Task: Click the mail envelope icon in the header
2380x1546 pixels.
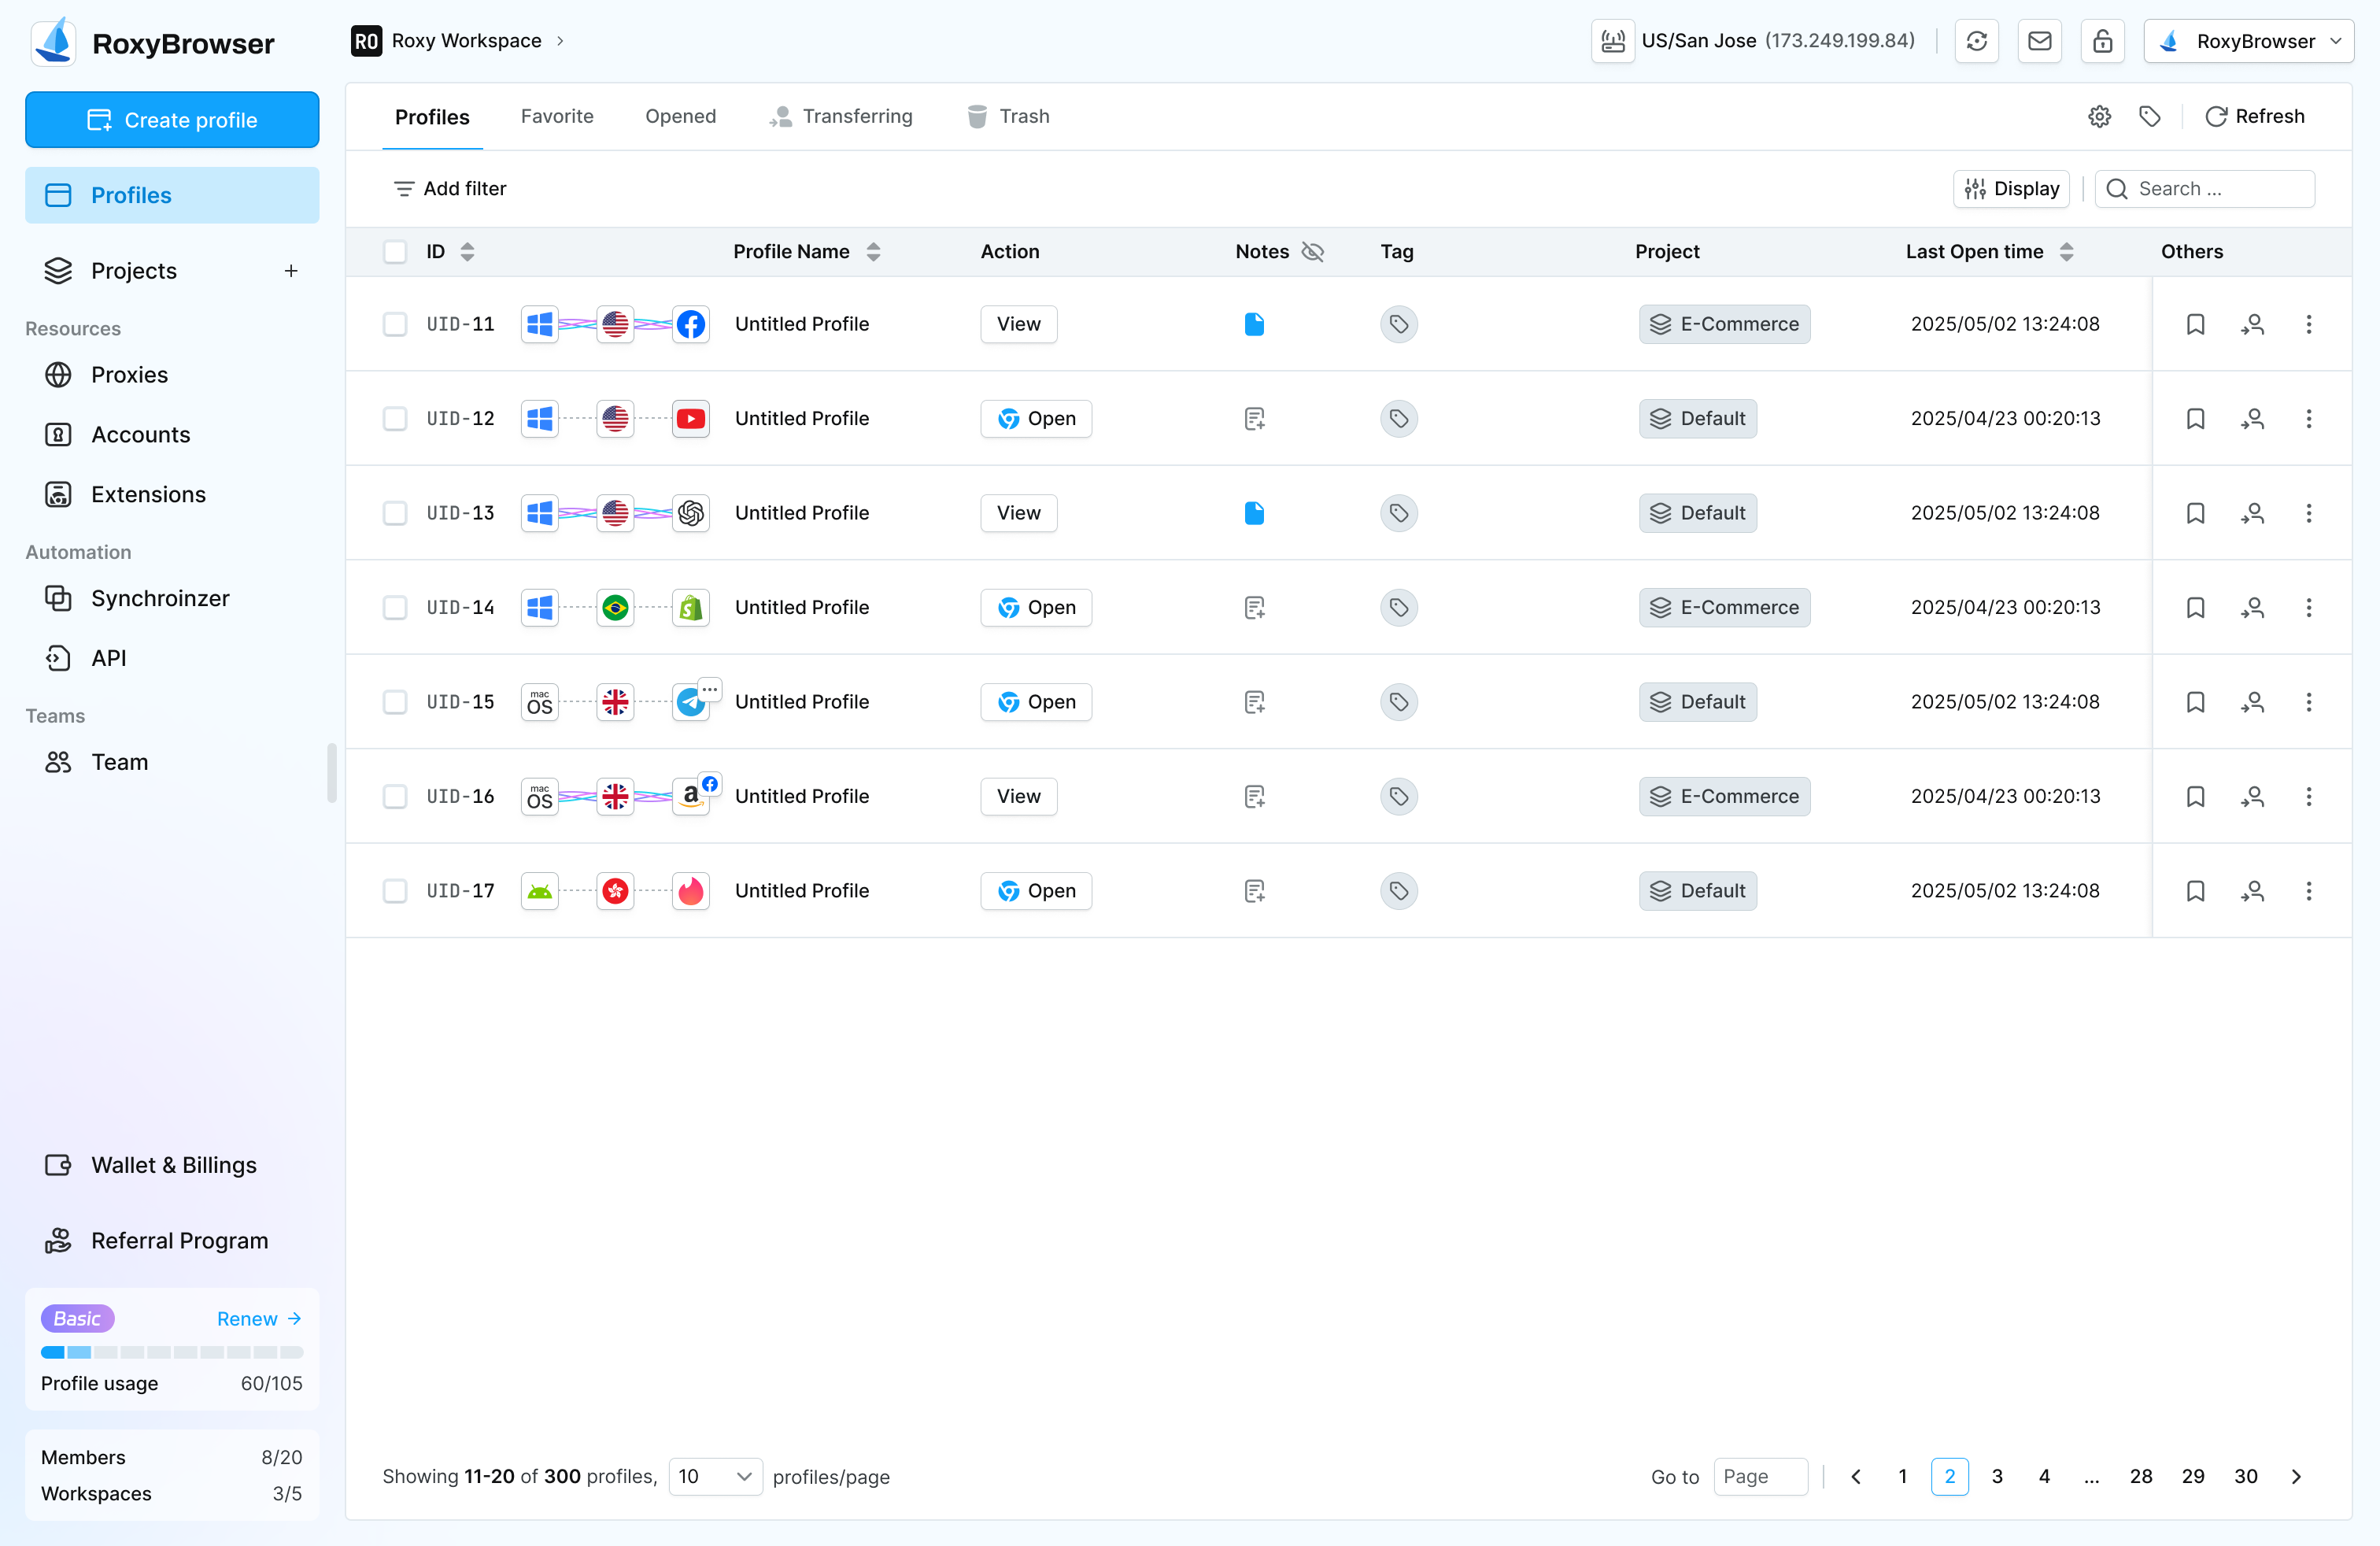Action: tap(2040, 41)
